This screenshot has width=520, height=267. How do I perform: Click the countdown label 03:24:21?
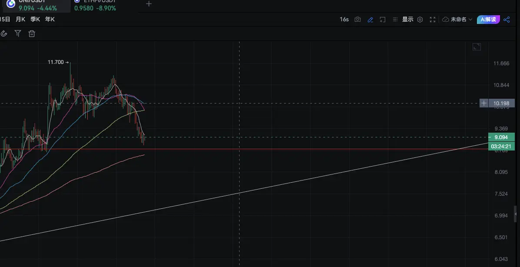(501, 146)
